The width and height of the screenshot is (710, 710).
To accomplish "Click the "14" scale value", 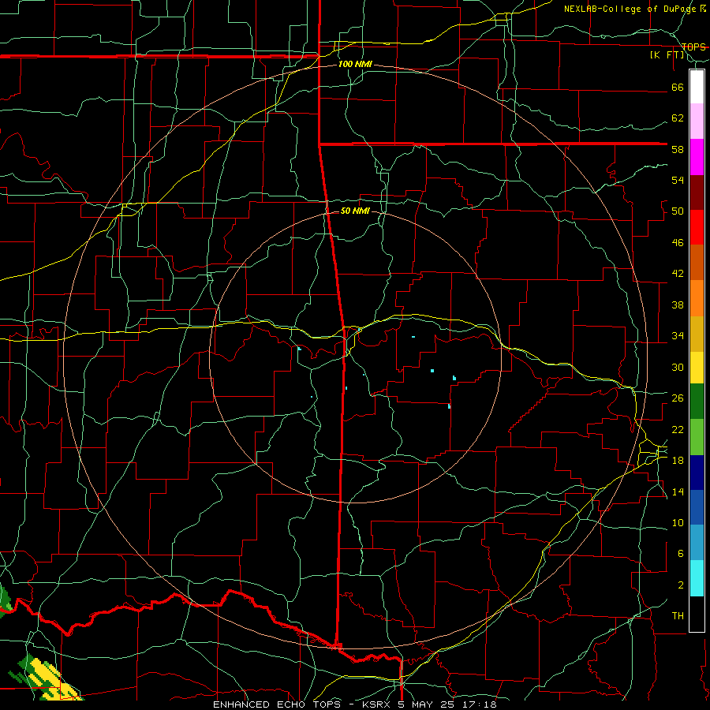I will pyautogui.click(x=678, y=491).
